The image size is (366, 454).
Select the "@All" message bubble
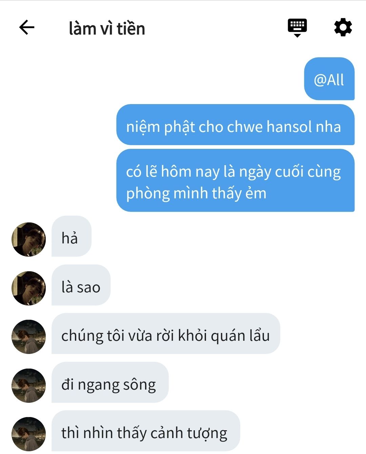coord(329,79)
